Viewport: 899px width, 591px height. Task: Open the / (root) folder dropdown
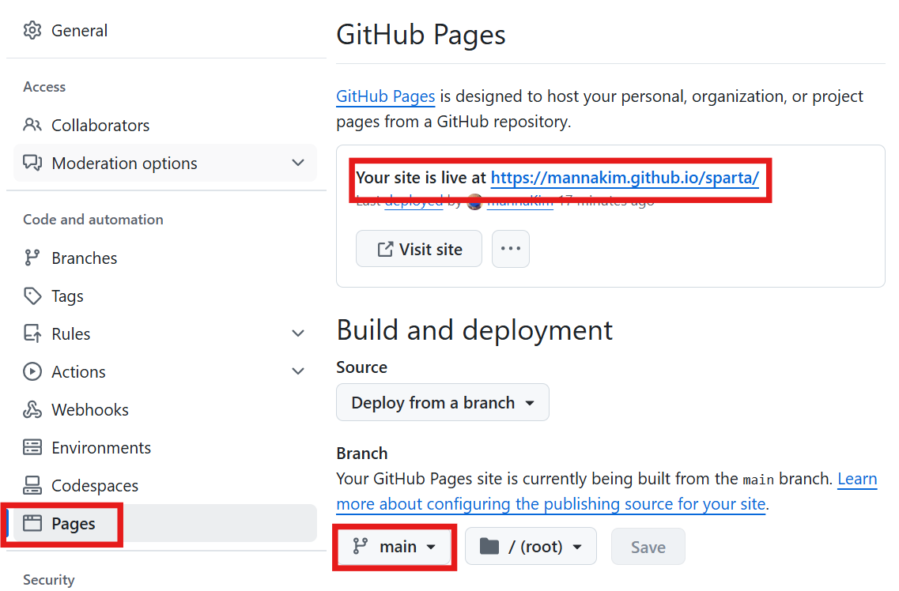pyautogui.click(x=531, y=546)
